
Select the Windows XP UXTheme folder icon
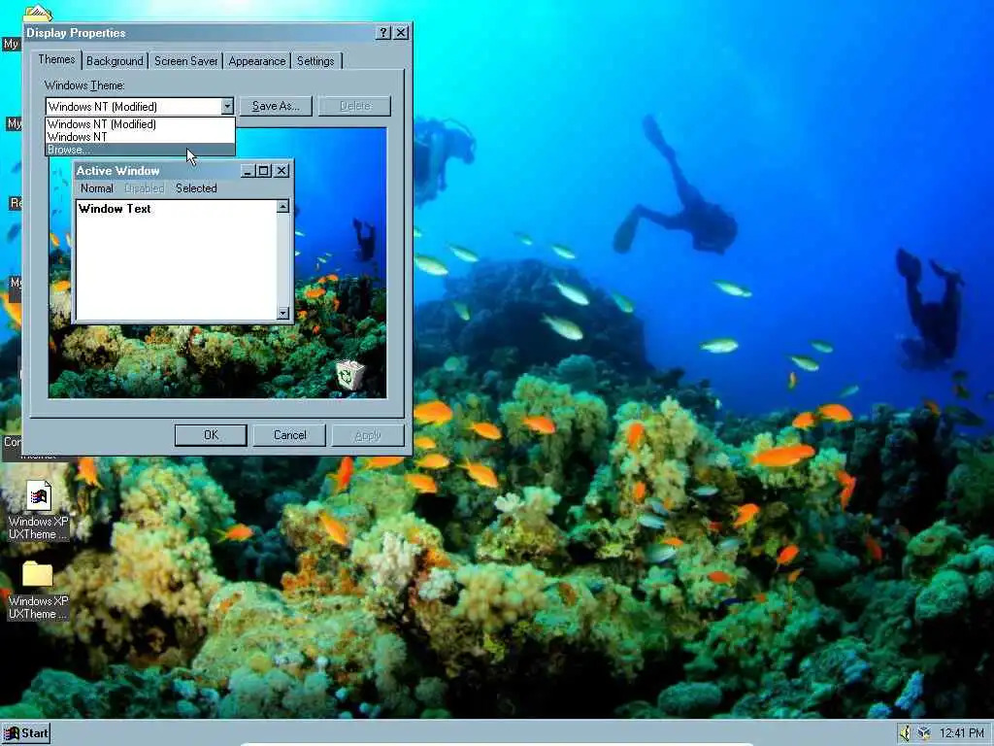[x=38, y=590]
